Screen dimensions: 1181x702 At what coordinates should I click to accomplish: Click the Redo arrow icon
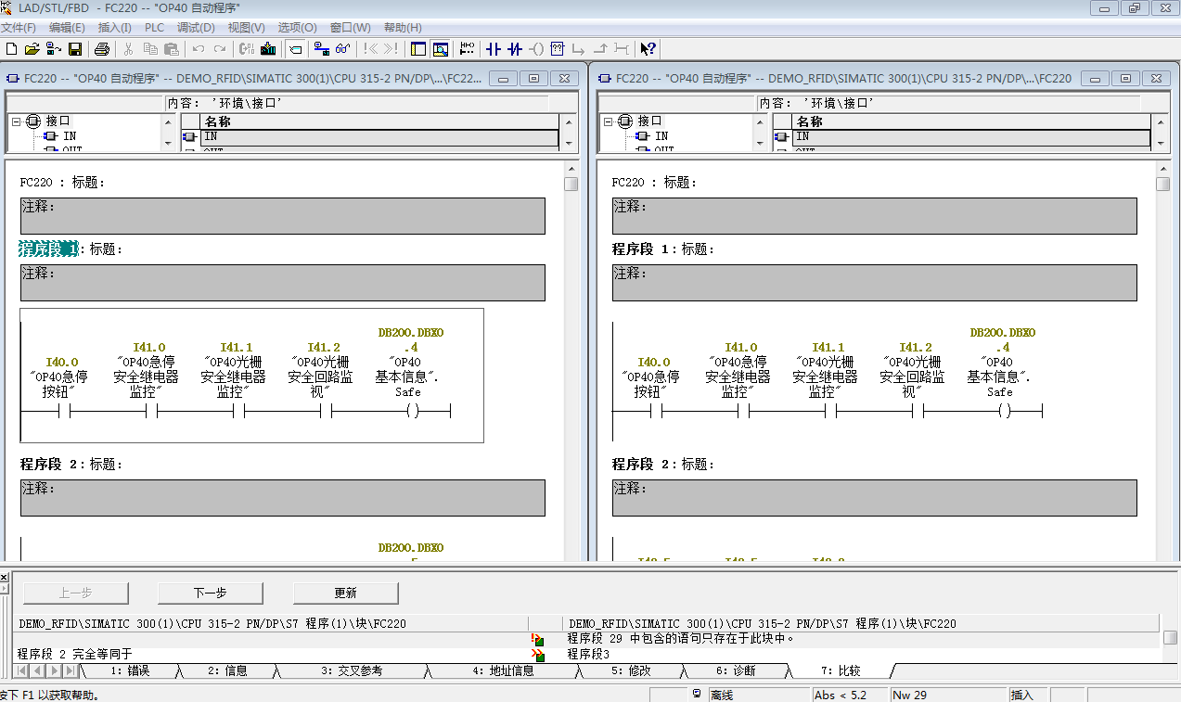point(220,48)
